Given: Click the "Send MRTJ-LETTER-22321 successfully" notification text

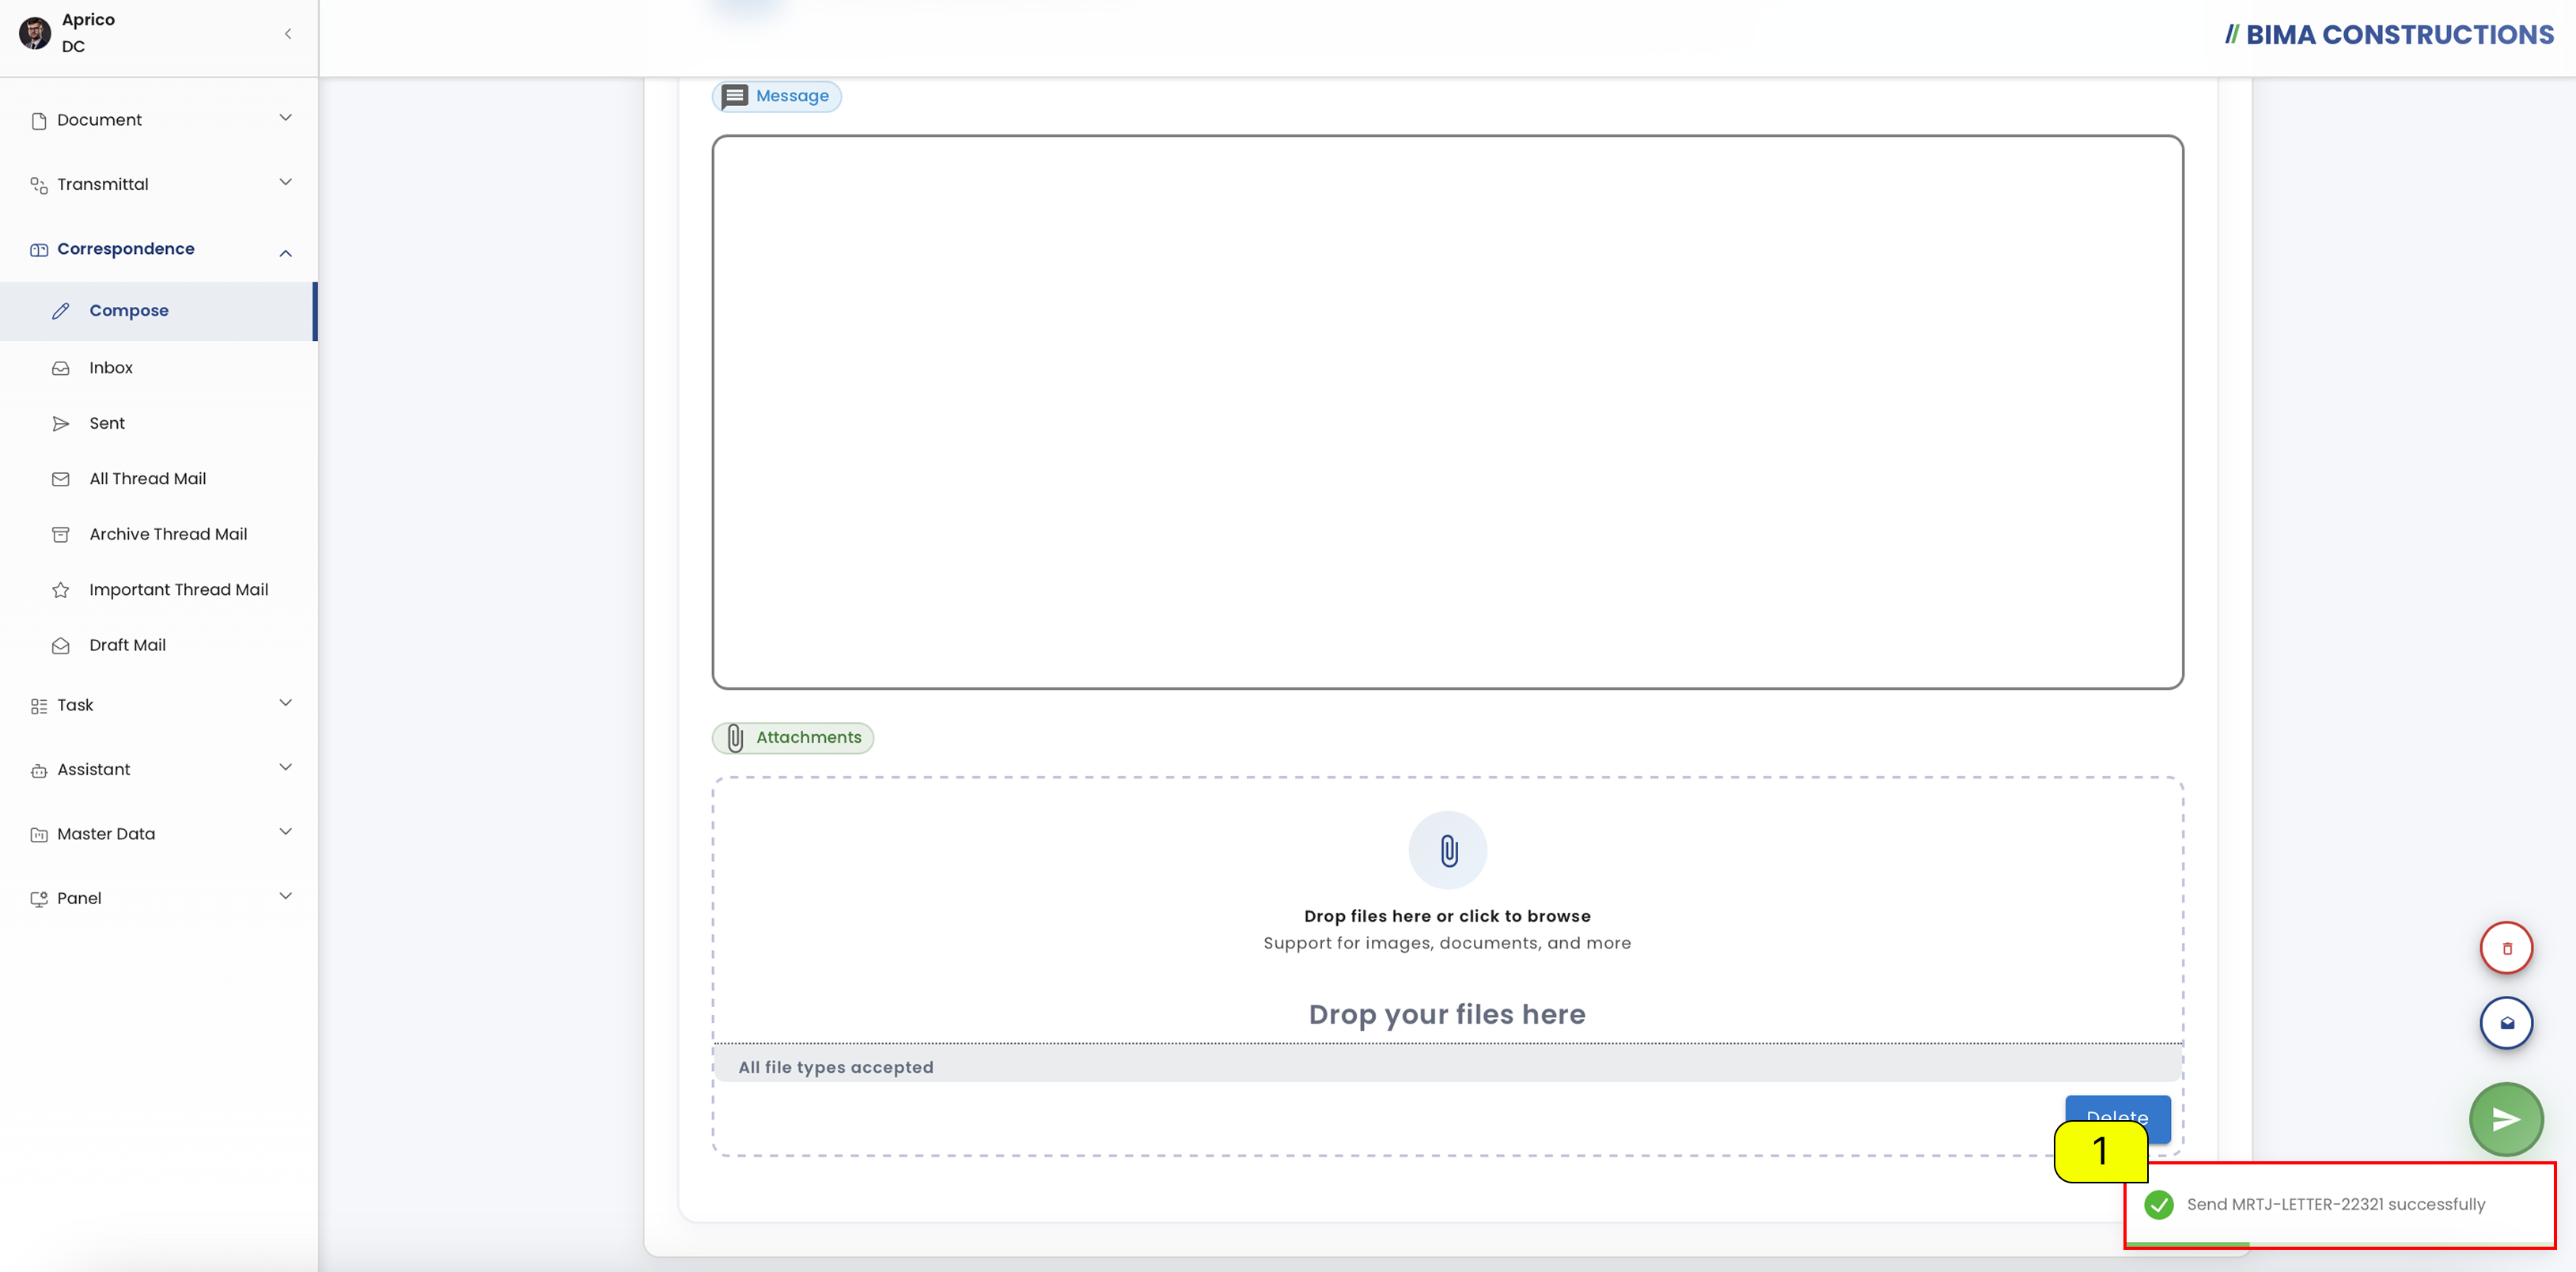Looking at the screenshot, I should point(2336,1205).
